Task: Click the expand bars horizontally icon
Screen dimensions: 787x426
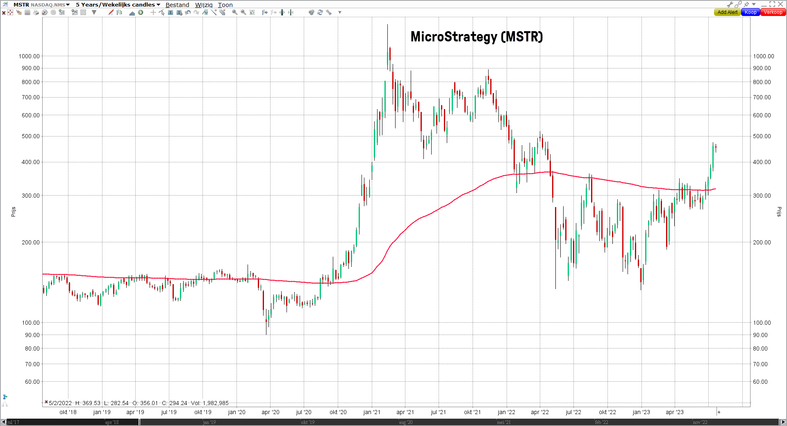Action: click(x=282, y=12)
